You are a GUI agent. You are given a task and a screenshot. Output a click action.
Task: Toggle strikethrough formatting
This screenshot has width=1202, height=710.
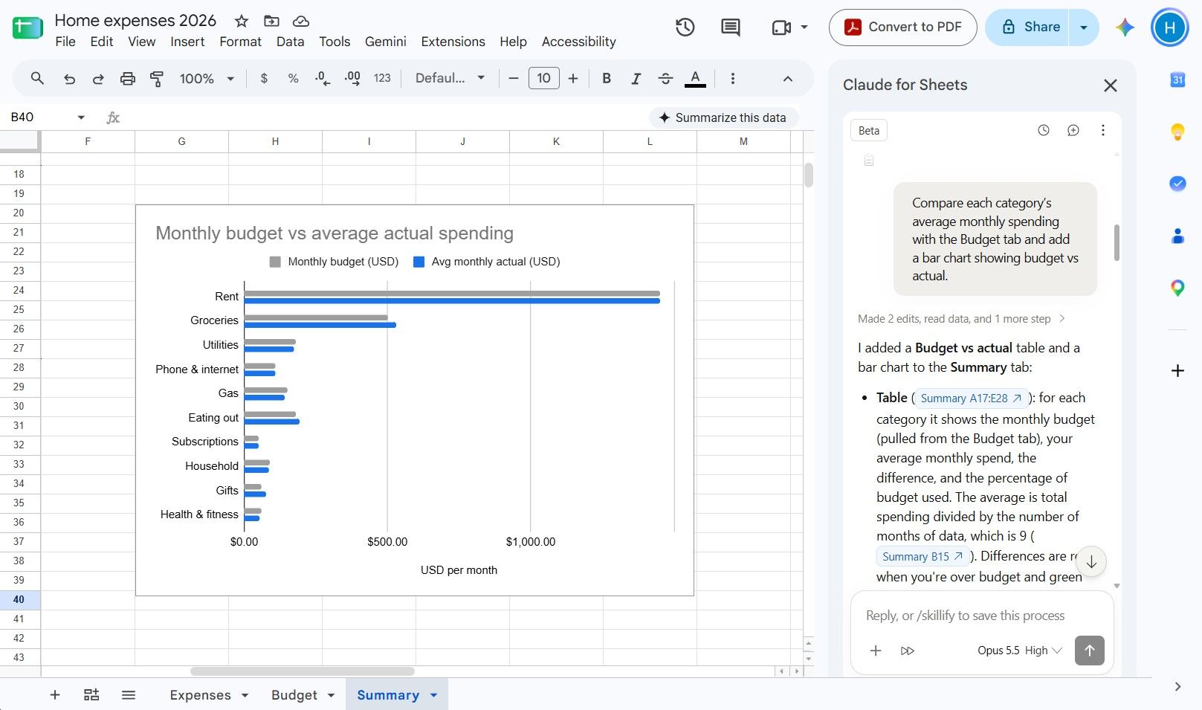[x=665, y=78]
